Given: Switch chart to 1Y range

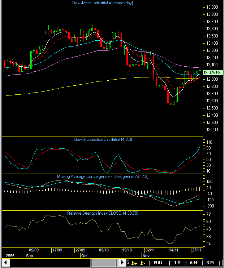Looking at the screenshot, I should [177, 263].
